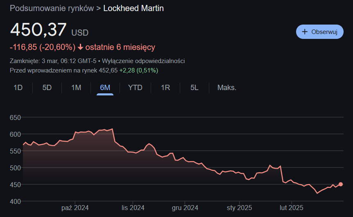Screen dimensions: 353x217
Task: Open the Podsumowanie rynków breadcrumb link
Action: pyautogui.click(x=52, y=8)
